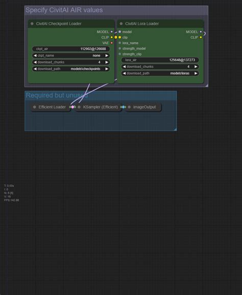Decrease Lora download_chunks with left arrow
Image resolution: width=242 pixels, height=295 pixels.
[x=124, y=67]
